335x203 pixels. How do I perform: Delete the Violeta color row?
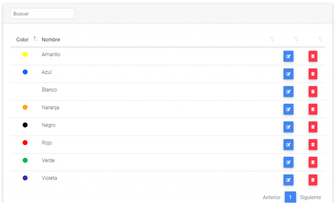313,180
